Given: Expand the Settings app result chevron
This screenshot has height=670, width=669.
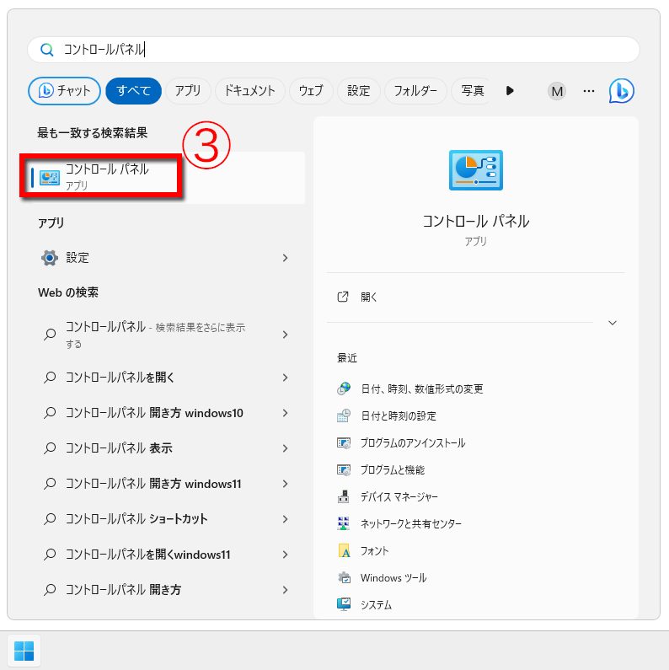Looking at the screenshot, I should click(285, 258).
